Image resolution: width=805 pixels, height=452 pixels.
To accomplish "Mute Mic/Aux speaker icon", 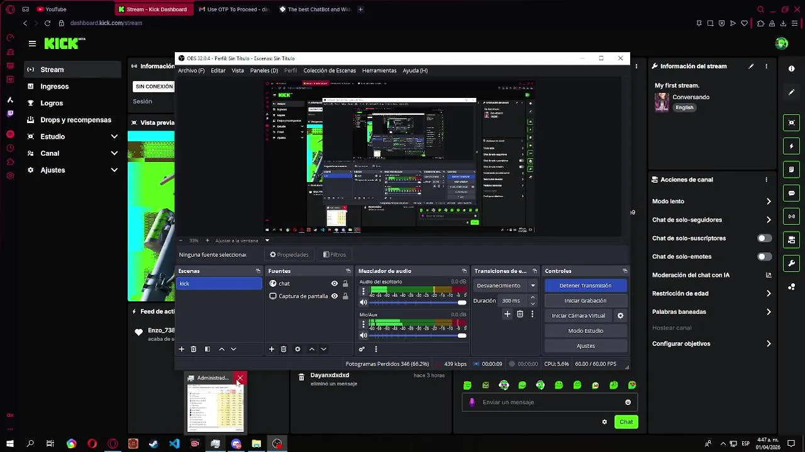I will [x=363, y=335].
